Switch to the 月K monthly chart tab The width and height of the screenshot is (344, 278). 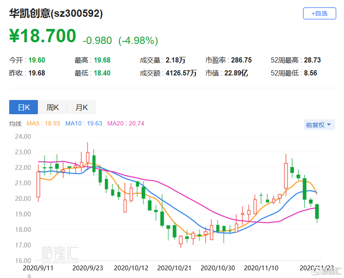[x=81, y=107]
